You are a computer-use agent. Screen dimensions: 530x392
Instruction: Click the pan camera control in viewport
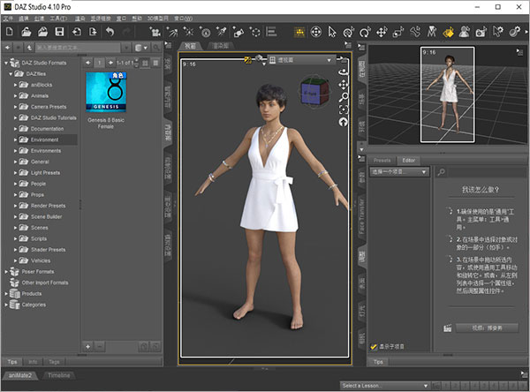[344, 85]
